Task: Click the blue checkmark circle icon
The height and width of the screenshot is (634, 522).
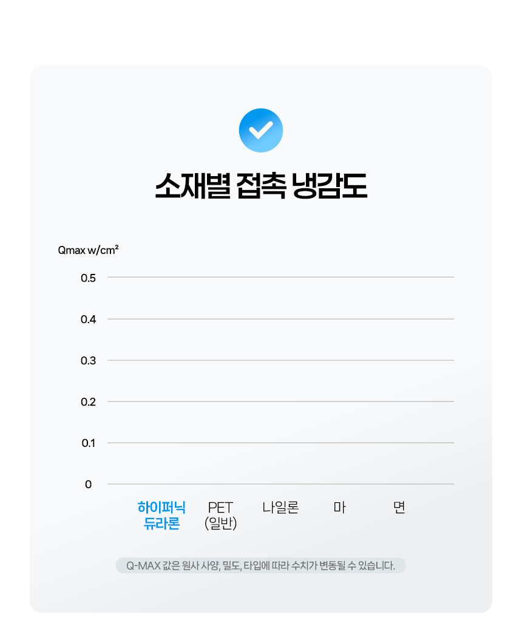Action: pos(261,130)
